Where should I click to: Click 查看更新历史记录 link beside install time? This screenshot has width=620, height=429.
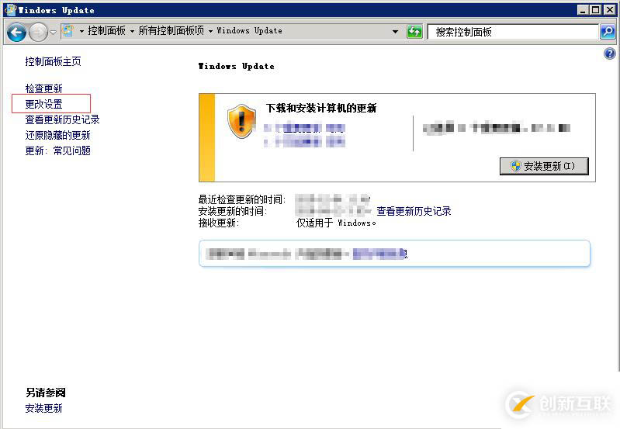click(414, 211)
